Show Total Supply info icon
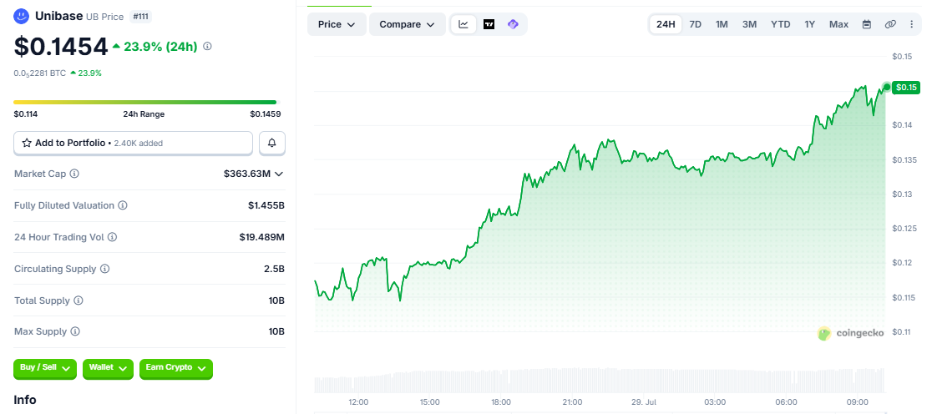The height and width of the screenshot is (414, 932). pos(79,300)
